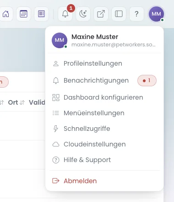
Task: Click the grid icon beside Dashboard konfigurieren
Action: tap(56, 97)
